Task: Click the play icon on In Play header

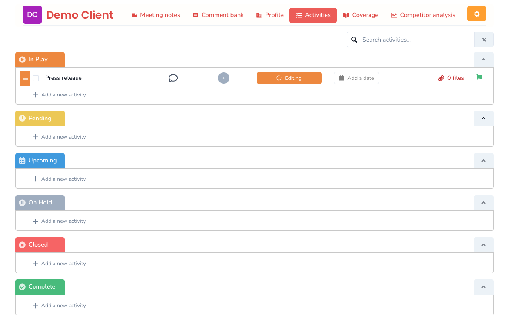Action: [x=22, y=59]
